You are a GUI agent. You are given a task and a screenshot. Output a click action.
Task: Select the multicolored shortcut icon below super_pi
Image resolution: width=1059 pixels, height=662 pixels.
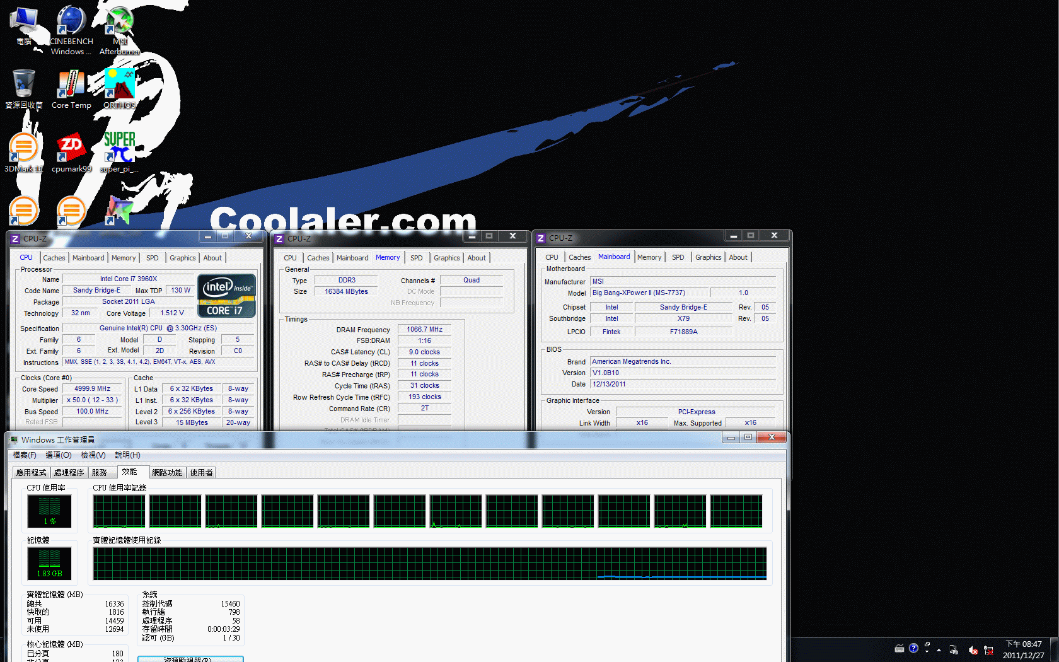tap(119, 211)
